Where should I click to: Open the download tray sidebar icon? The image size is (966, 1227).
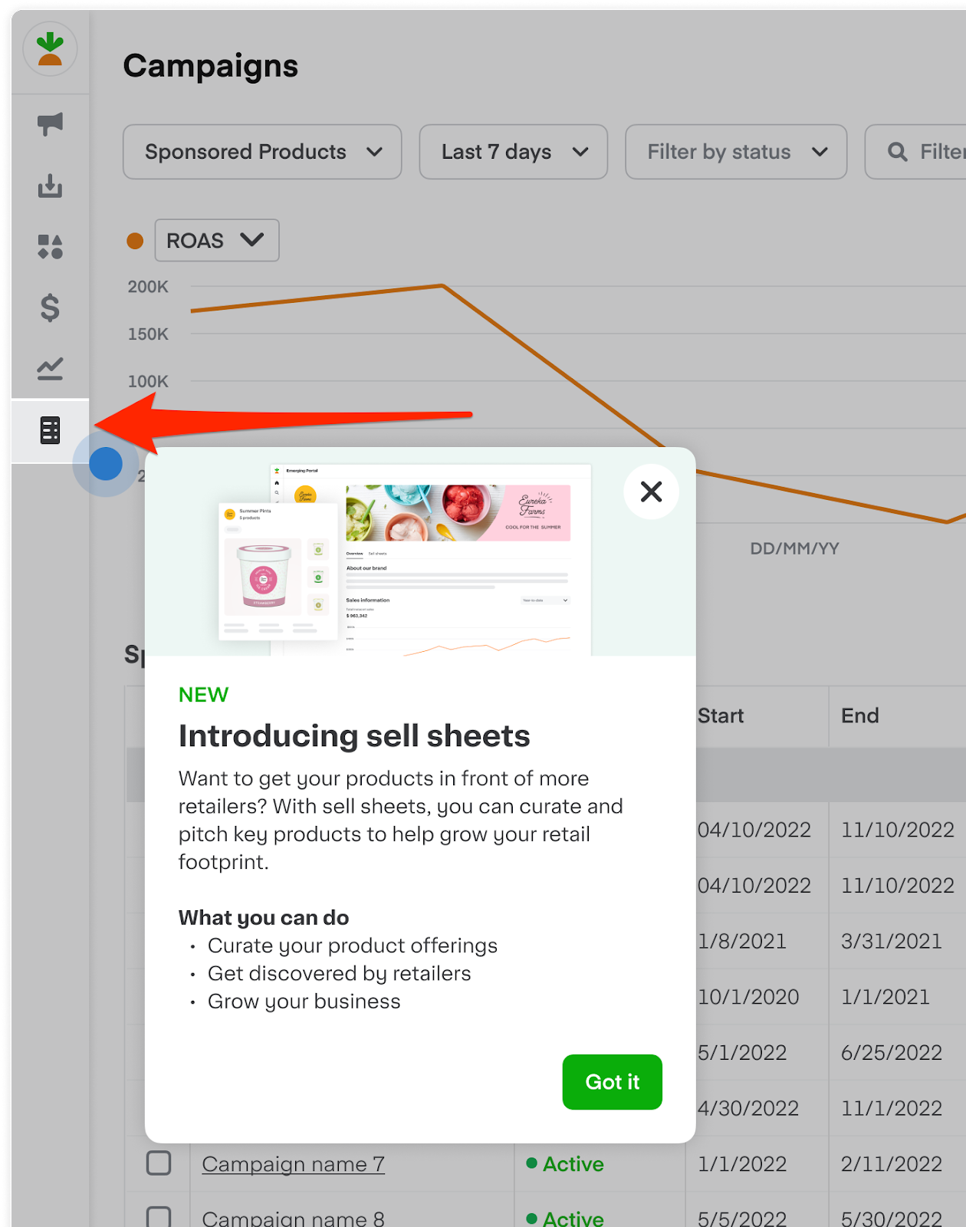click(50, 186)
